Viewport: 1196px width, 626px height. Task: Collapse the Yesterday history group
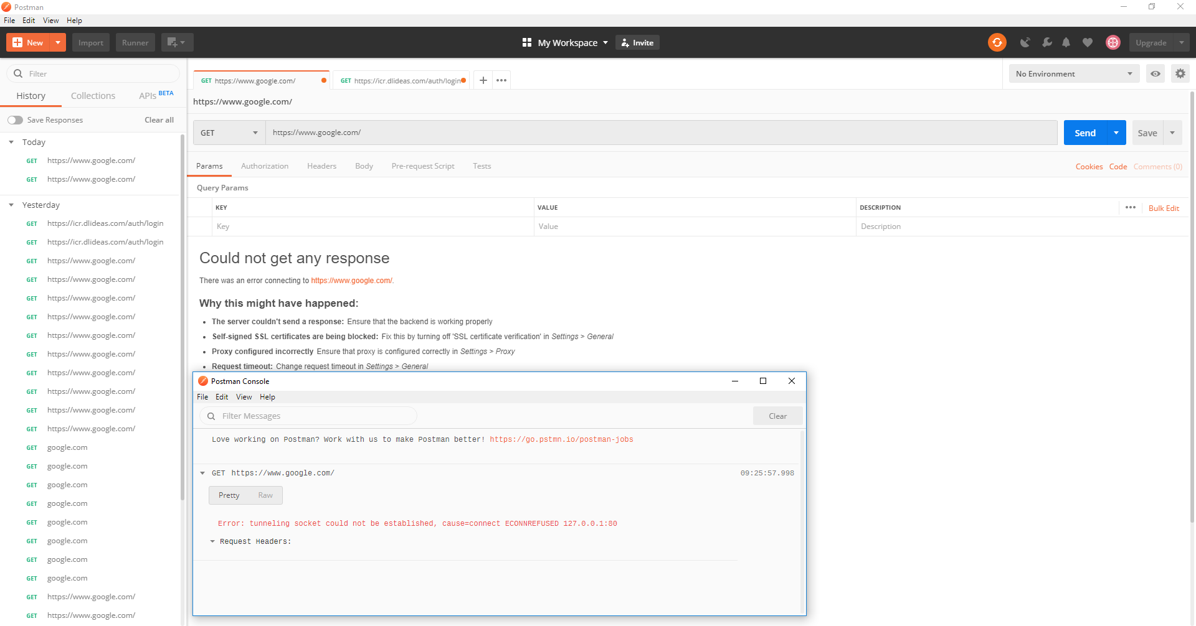(x=11, y=204)
